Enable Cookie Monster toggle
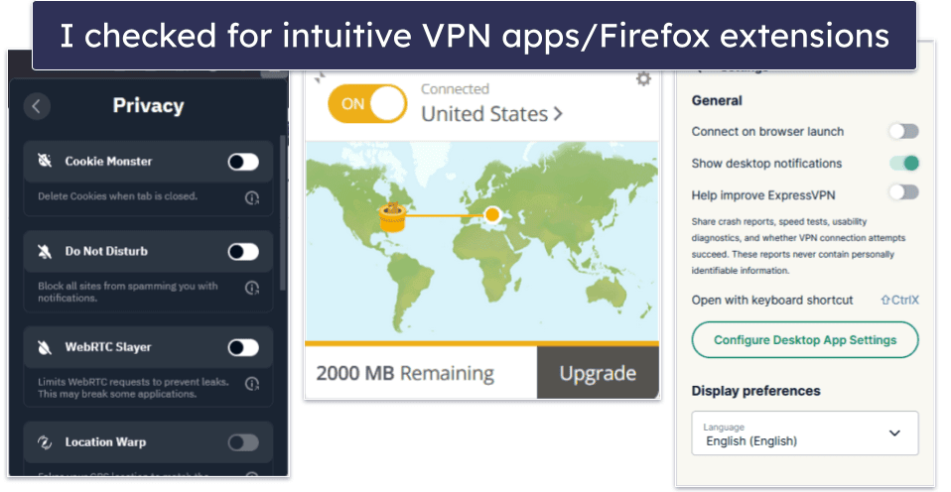 (243, 162)
